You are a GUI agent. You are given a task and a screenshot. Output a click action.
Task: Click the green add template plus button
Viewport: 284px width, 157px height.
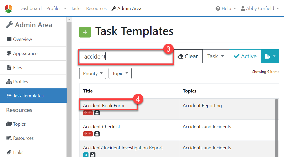pyautogui.click(x=85, y=32)
